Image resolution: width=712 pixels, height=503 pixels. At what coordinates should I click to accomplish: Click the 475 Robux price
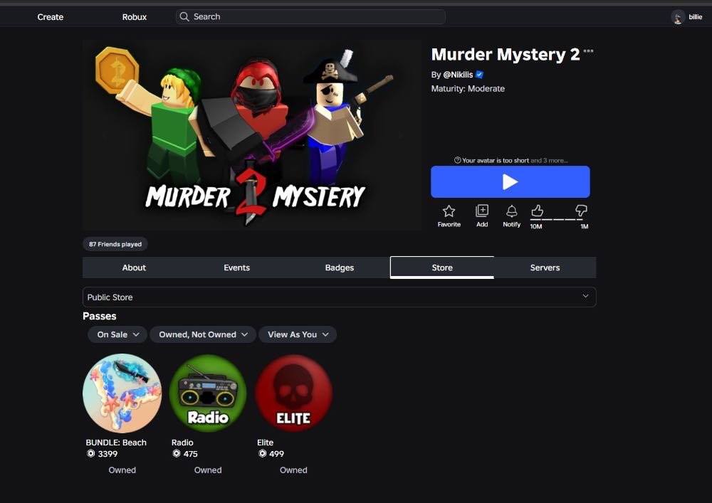click(191, 454)
